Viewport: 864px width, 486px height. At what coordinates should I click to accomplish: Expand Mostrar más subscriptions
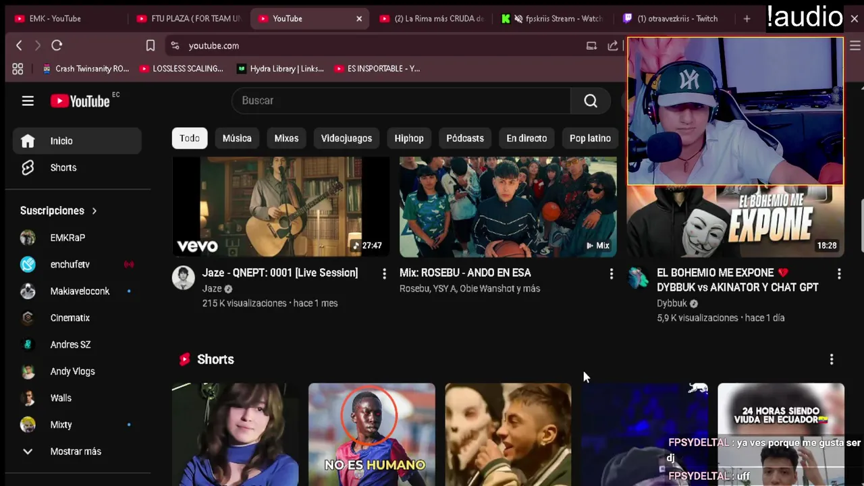click(x=77, y=451)
